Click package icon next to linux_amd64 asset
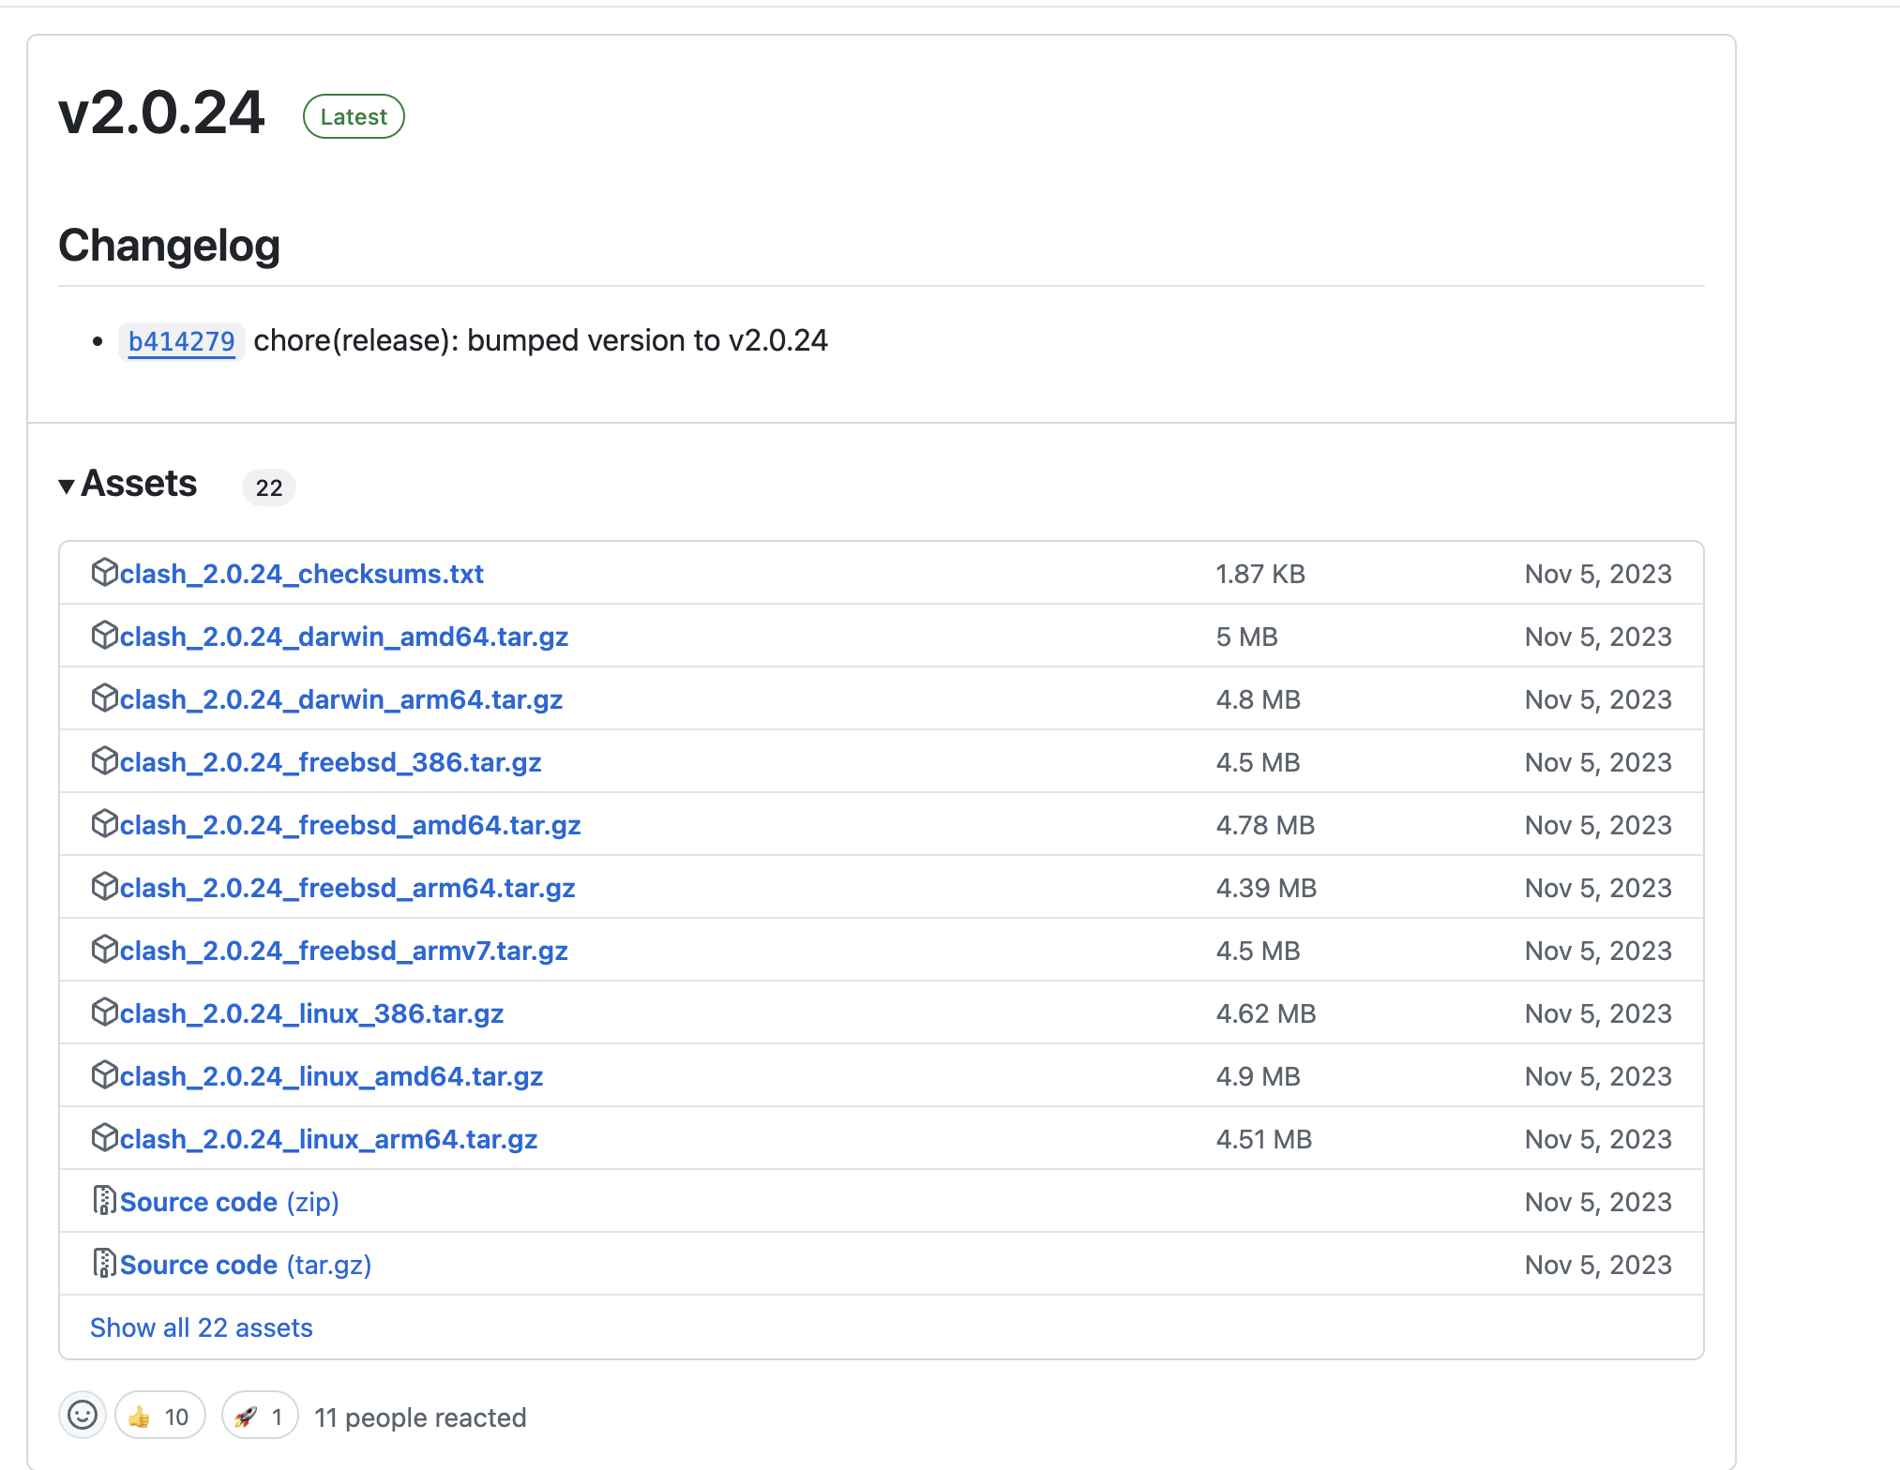The image size is (1900, 1470). click(x=104, y=1074)
